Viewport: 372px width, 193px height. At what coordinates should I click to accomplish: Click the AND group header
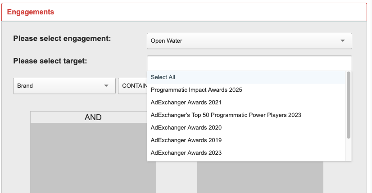93,117
